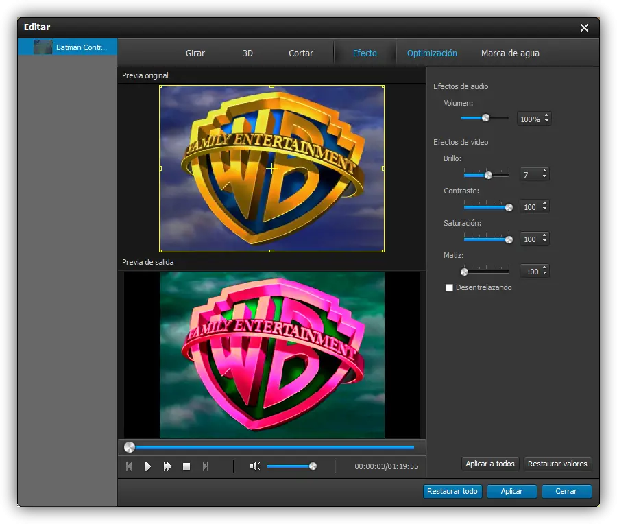The image size is (617, 524).
Task: Open the Marca de agua tab
Action: point(510,53)
